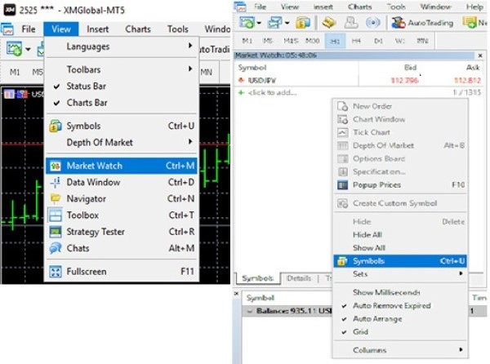Viewport: 490px width, 364px height.
Task: Click Navigator folder icon in View menu
Action: click(x=56, y=198)
